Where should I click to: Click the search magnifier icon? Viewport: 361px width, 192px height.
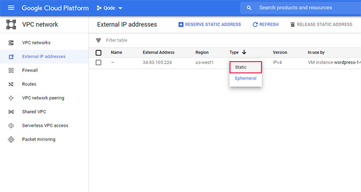pos(249,8)
